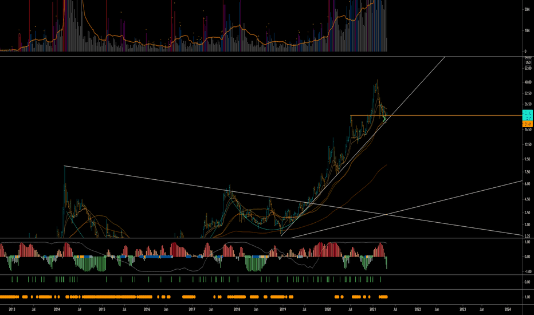
Task: Click the 2013 time axis label
Action: tap(12, 309)
